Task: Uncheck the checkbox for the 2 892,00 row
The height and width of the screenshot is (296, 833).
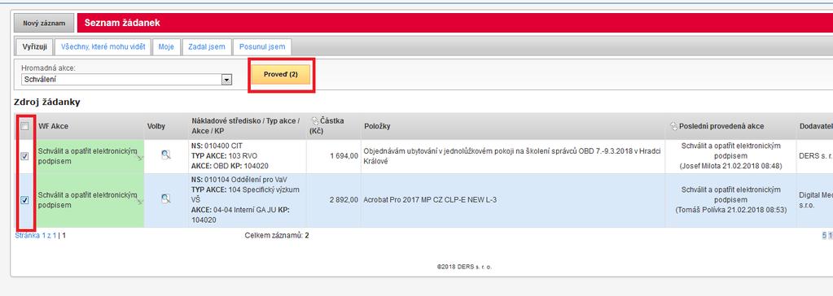Action: click(x=24, y=200)
